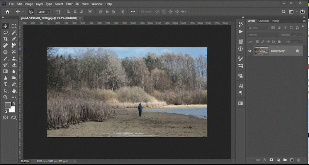The width and height of the screenshot is (309, 165).
Task: Open the Filter menu
Action: click(x=69, y=4)
